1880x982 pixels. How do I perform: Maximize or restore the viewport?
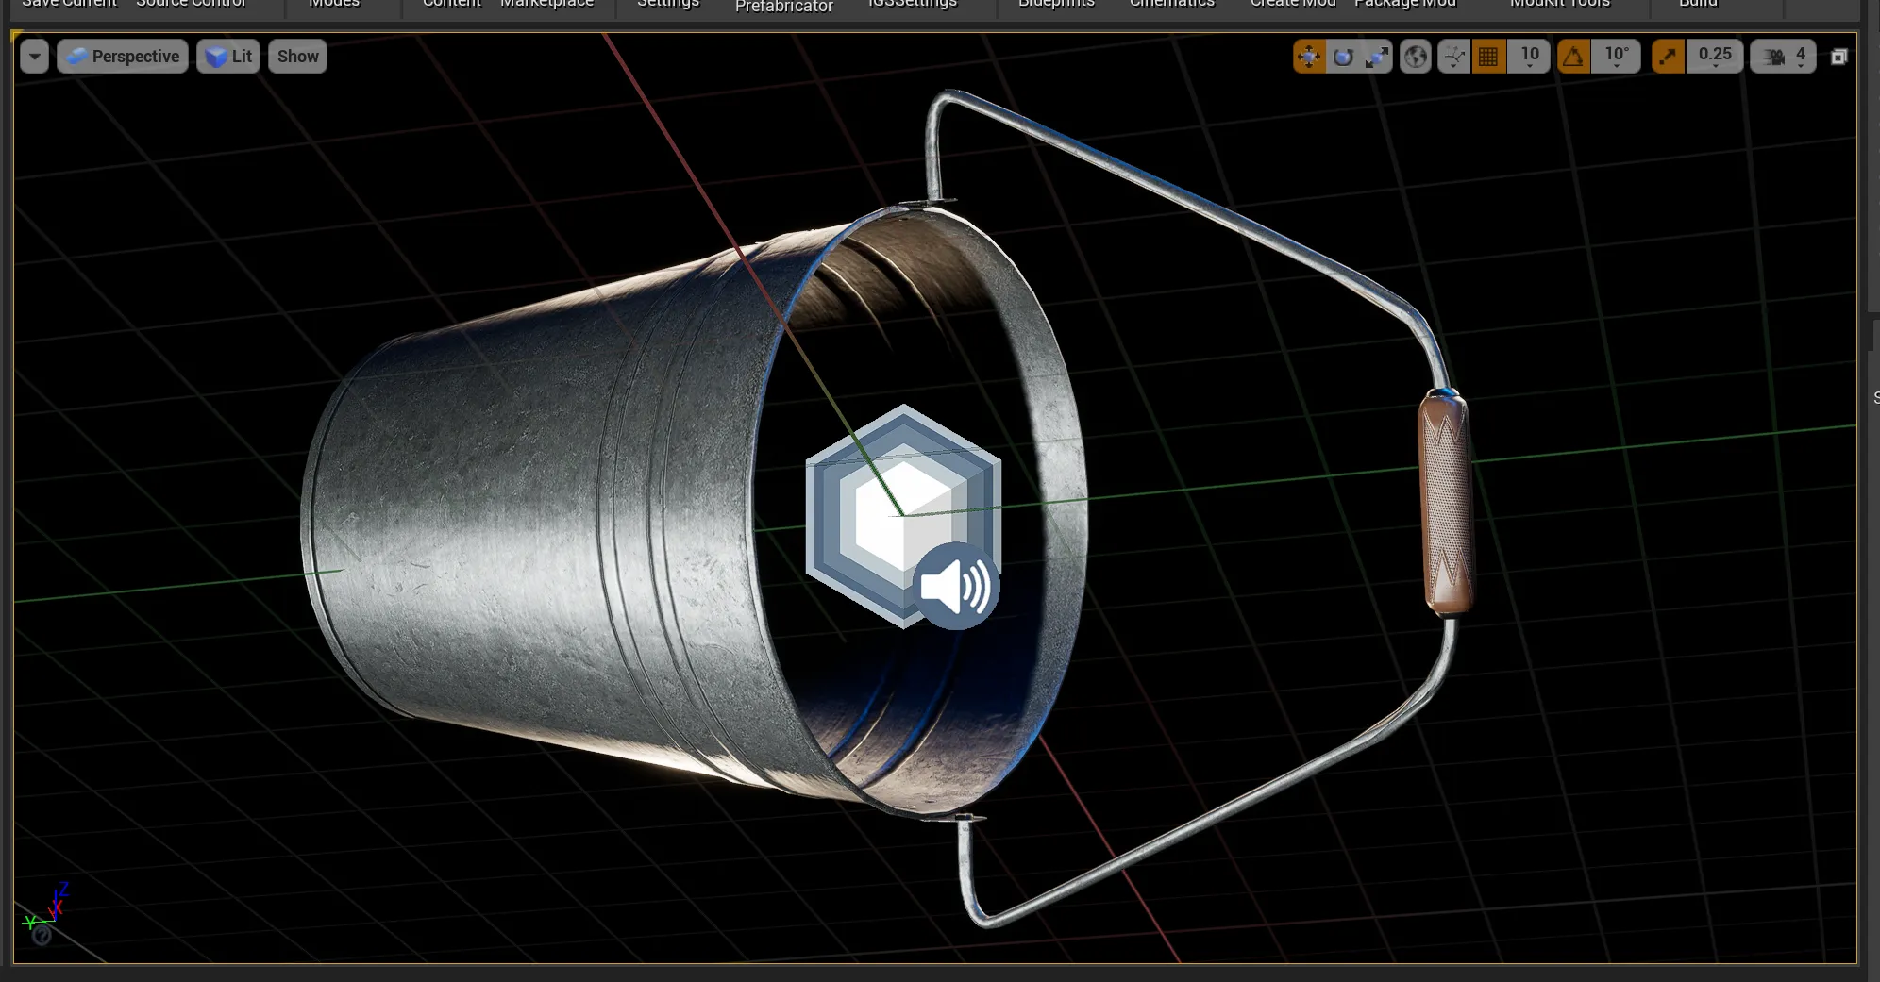click(x=1838, y=57)
